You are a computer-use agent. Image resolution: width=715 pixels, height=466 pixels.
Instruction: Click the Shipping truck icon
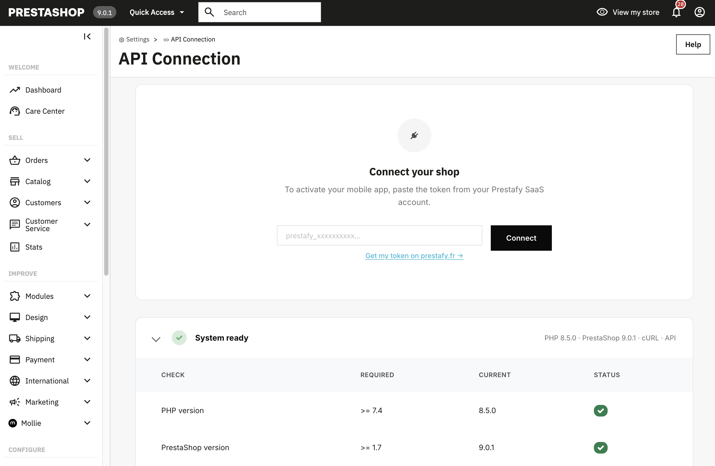pyautogui.click(x=15, y=338)
